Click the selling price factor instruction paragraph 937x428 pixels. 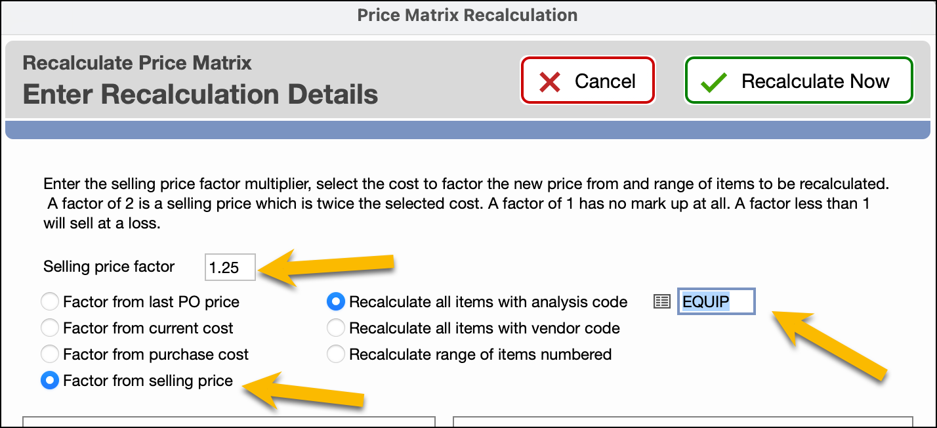coord(459,203)
